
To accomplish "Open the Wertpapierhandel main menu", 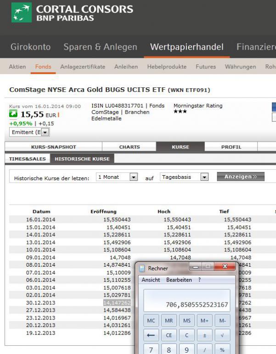I will click(x=187, y=47).
